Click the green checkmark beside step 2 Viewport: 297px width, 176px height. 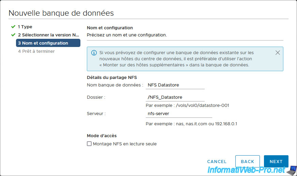(x=13, y=35)
